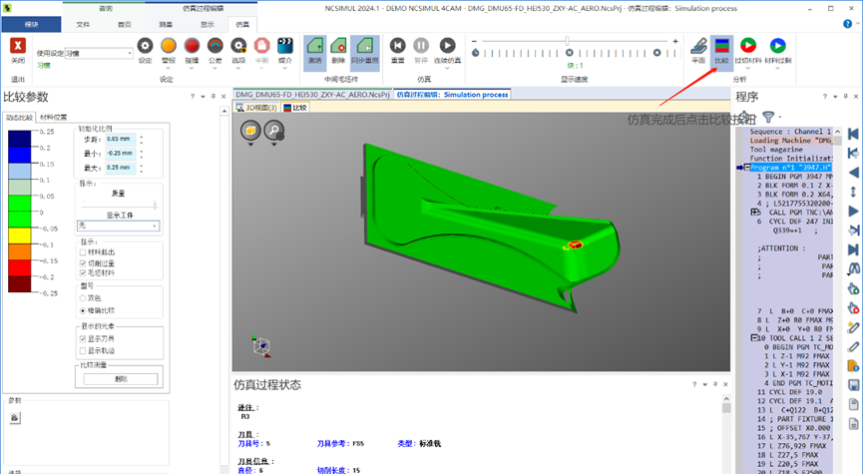Click the red 碰撞 collision icon

(192, 46)
